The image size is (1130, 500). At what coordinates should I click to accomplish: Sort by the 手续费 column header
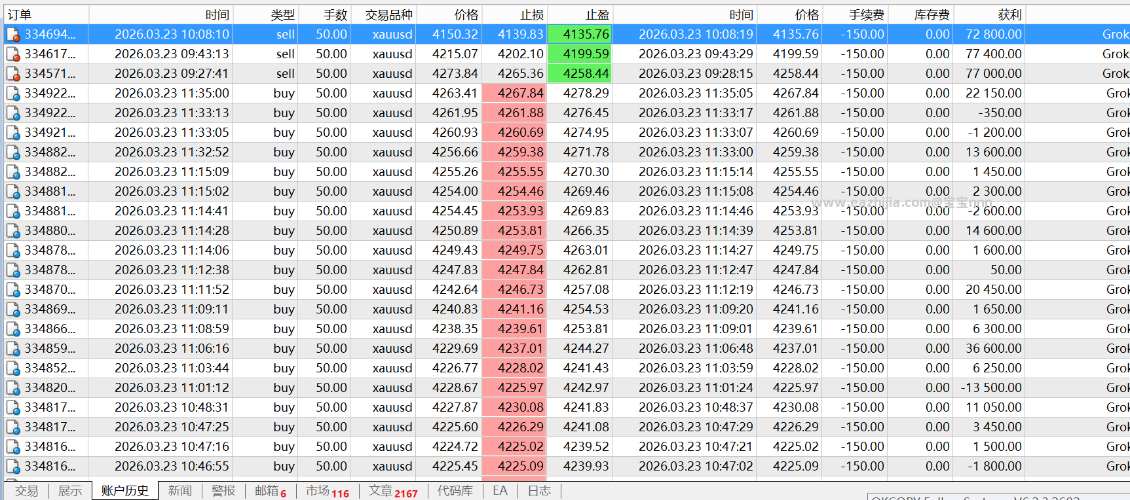(x=855, y=14)
